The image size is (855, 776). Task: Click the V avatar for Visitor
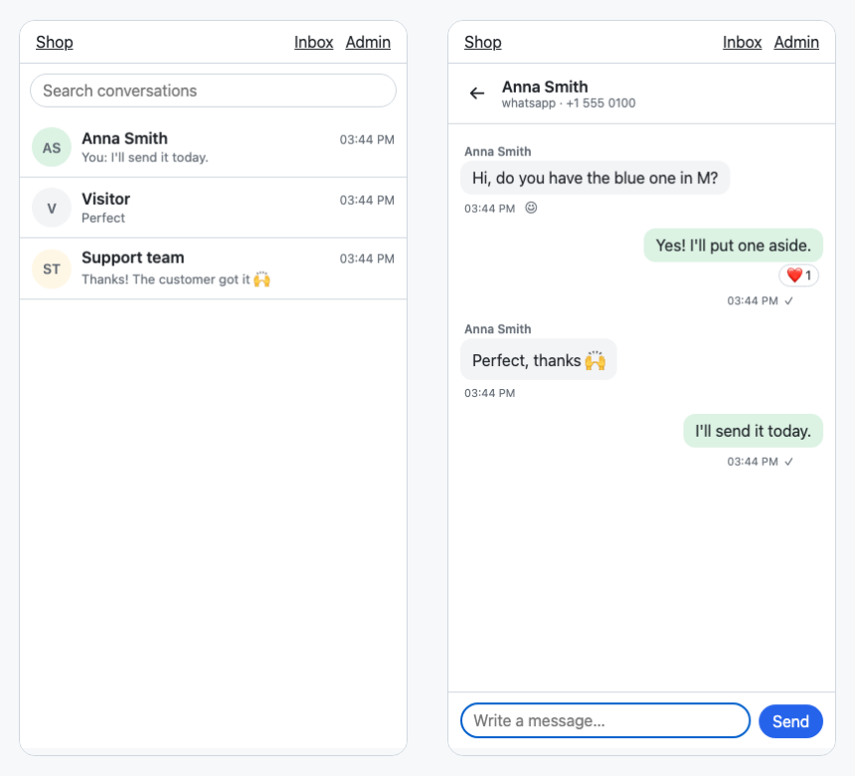52,207
